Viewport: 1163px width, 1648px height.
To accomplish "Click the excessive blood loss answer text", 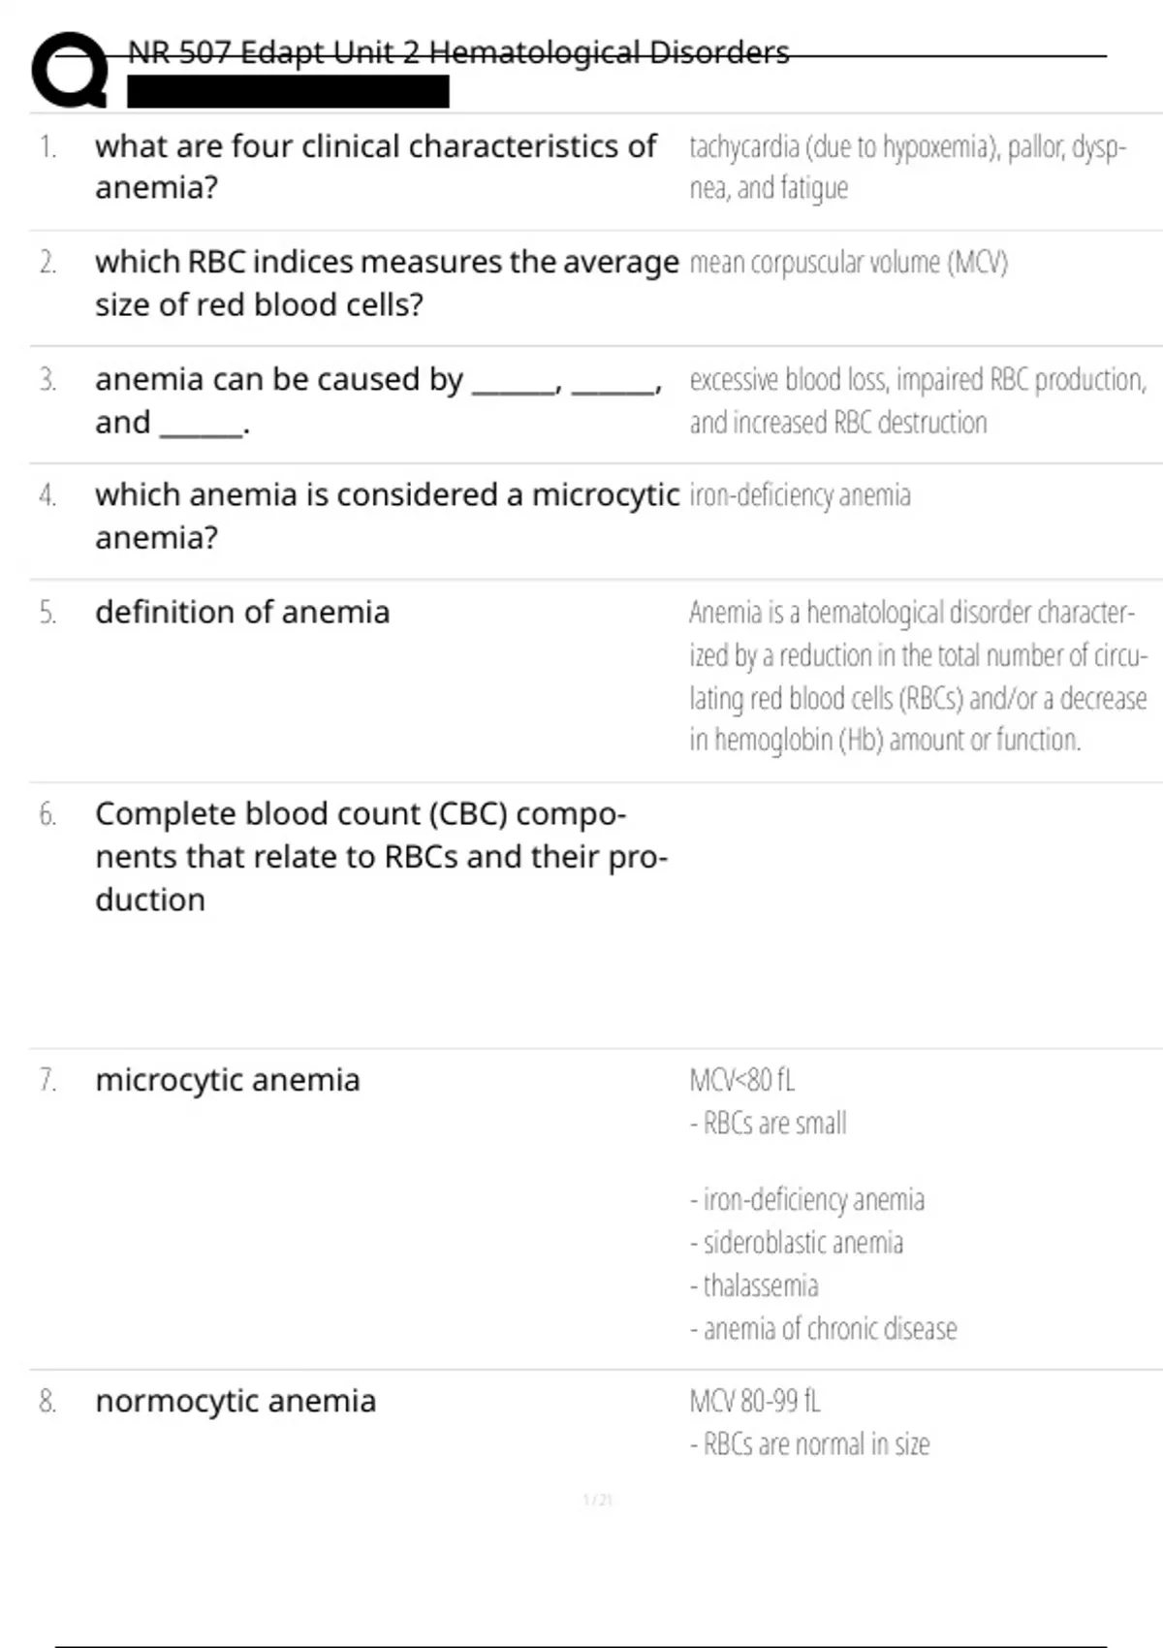I will coord(917,400).
